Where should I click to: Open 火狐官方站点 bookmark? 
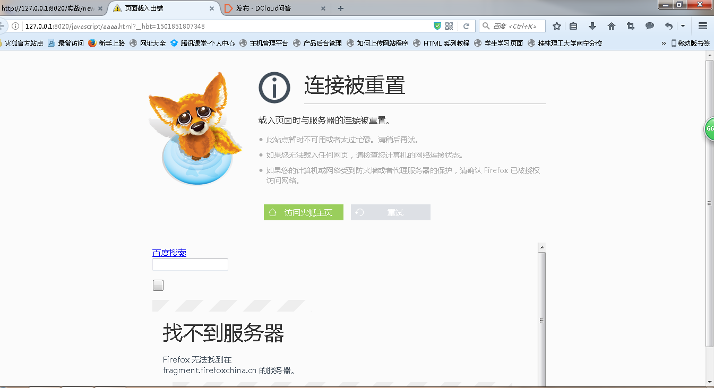21,44
